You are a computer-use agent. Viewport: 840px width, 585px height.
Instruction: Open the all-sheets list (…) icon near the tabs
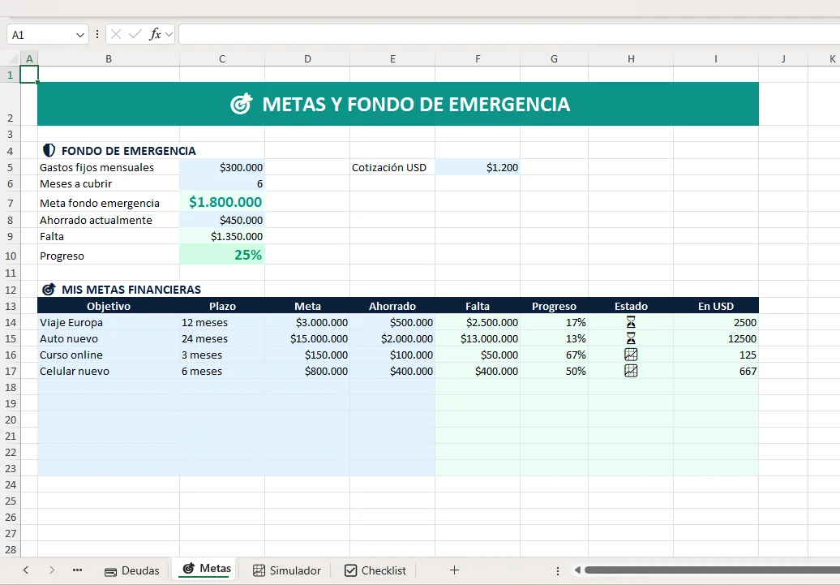tap(77, 570)
